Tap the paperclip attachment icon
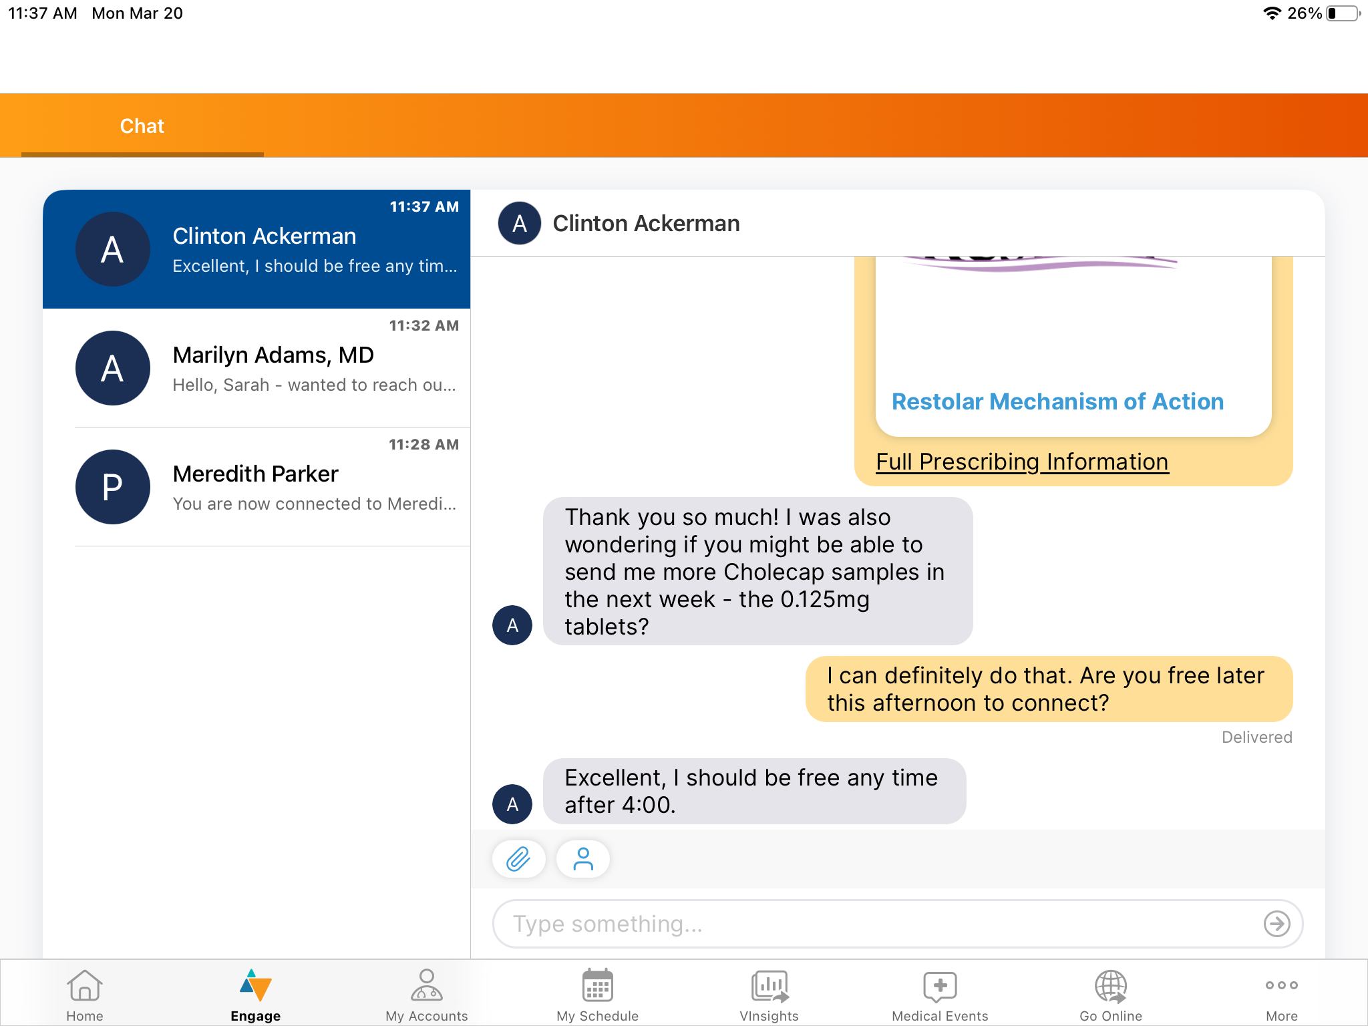Image resolution: width=1368 pixels, height=1026 pixels. pyautogui.click(x=518, y=859)
